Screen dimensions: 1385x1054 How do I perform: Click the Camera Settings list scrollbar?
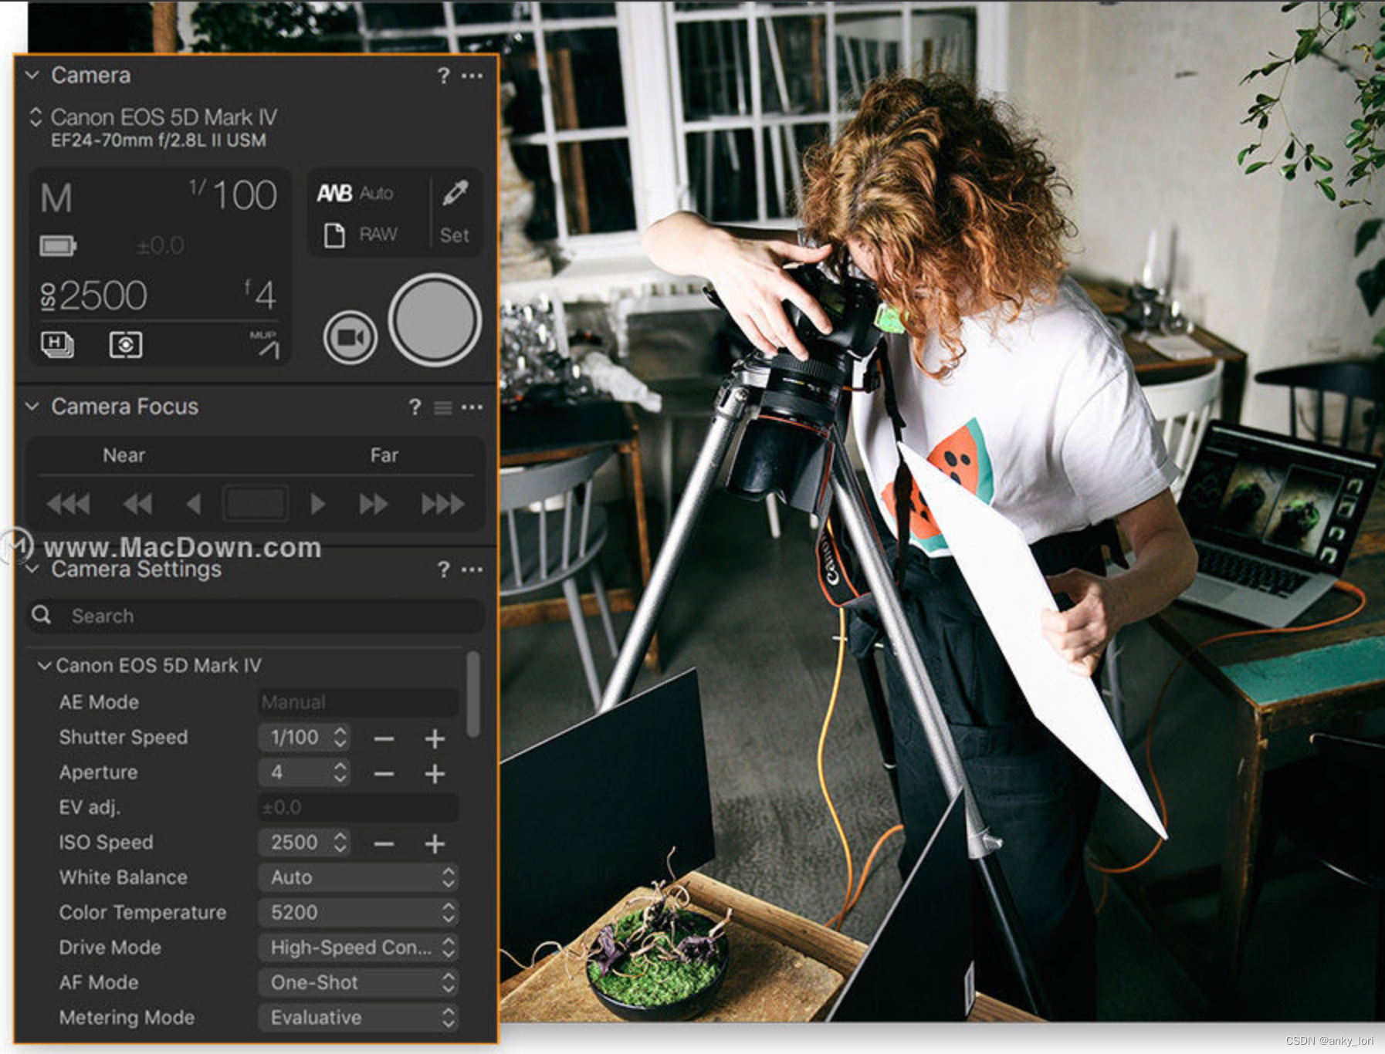[473, 694]
